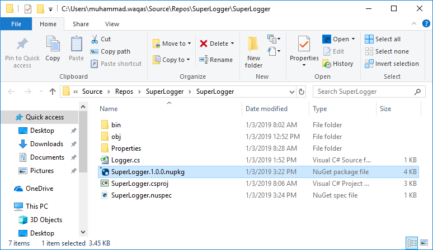This screenshot has height=250, width=433.
Task: Switch to the Home tab
Action: [48, 24]
